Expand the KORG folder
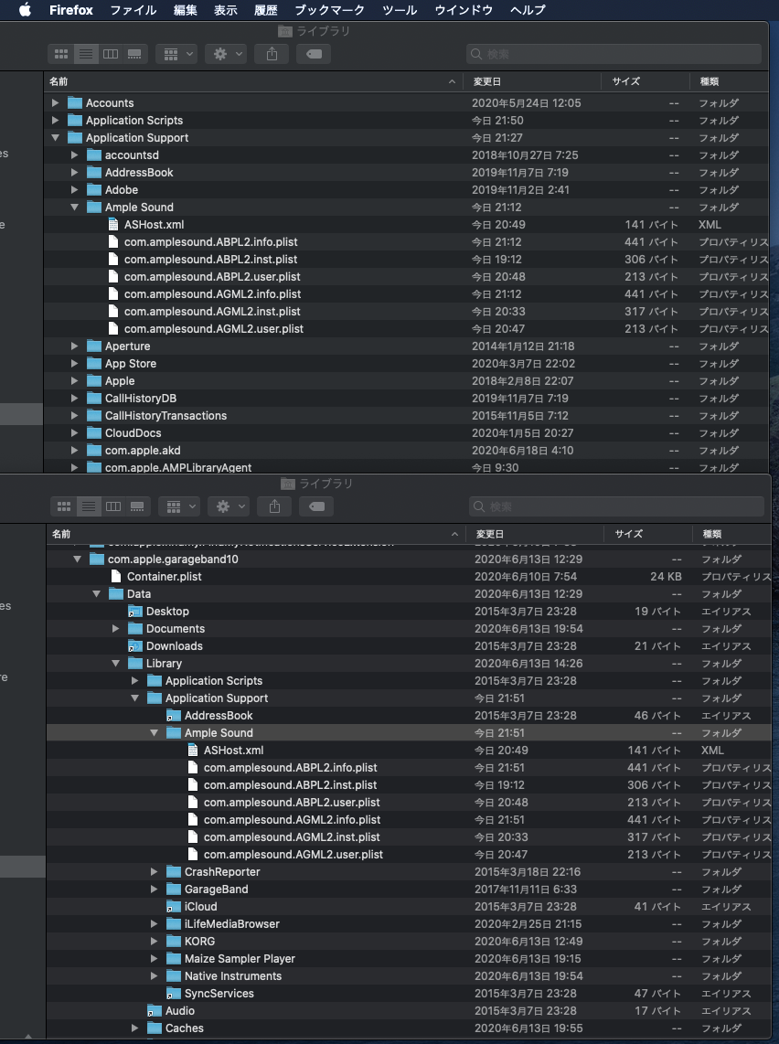The image size is (779, 1044). (154, 942)
